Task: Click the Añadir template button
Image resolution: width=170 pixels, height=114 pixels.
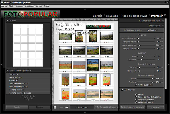Action: pos(17,107)
